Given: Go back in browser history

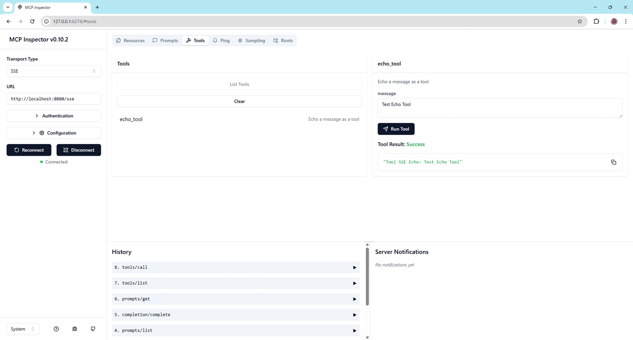Looking at the screenshot, I should 9,21.
